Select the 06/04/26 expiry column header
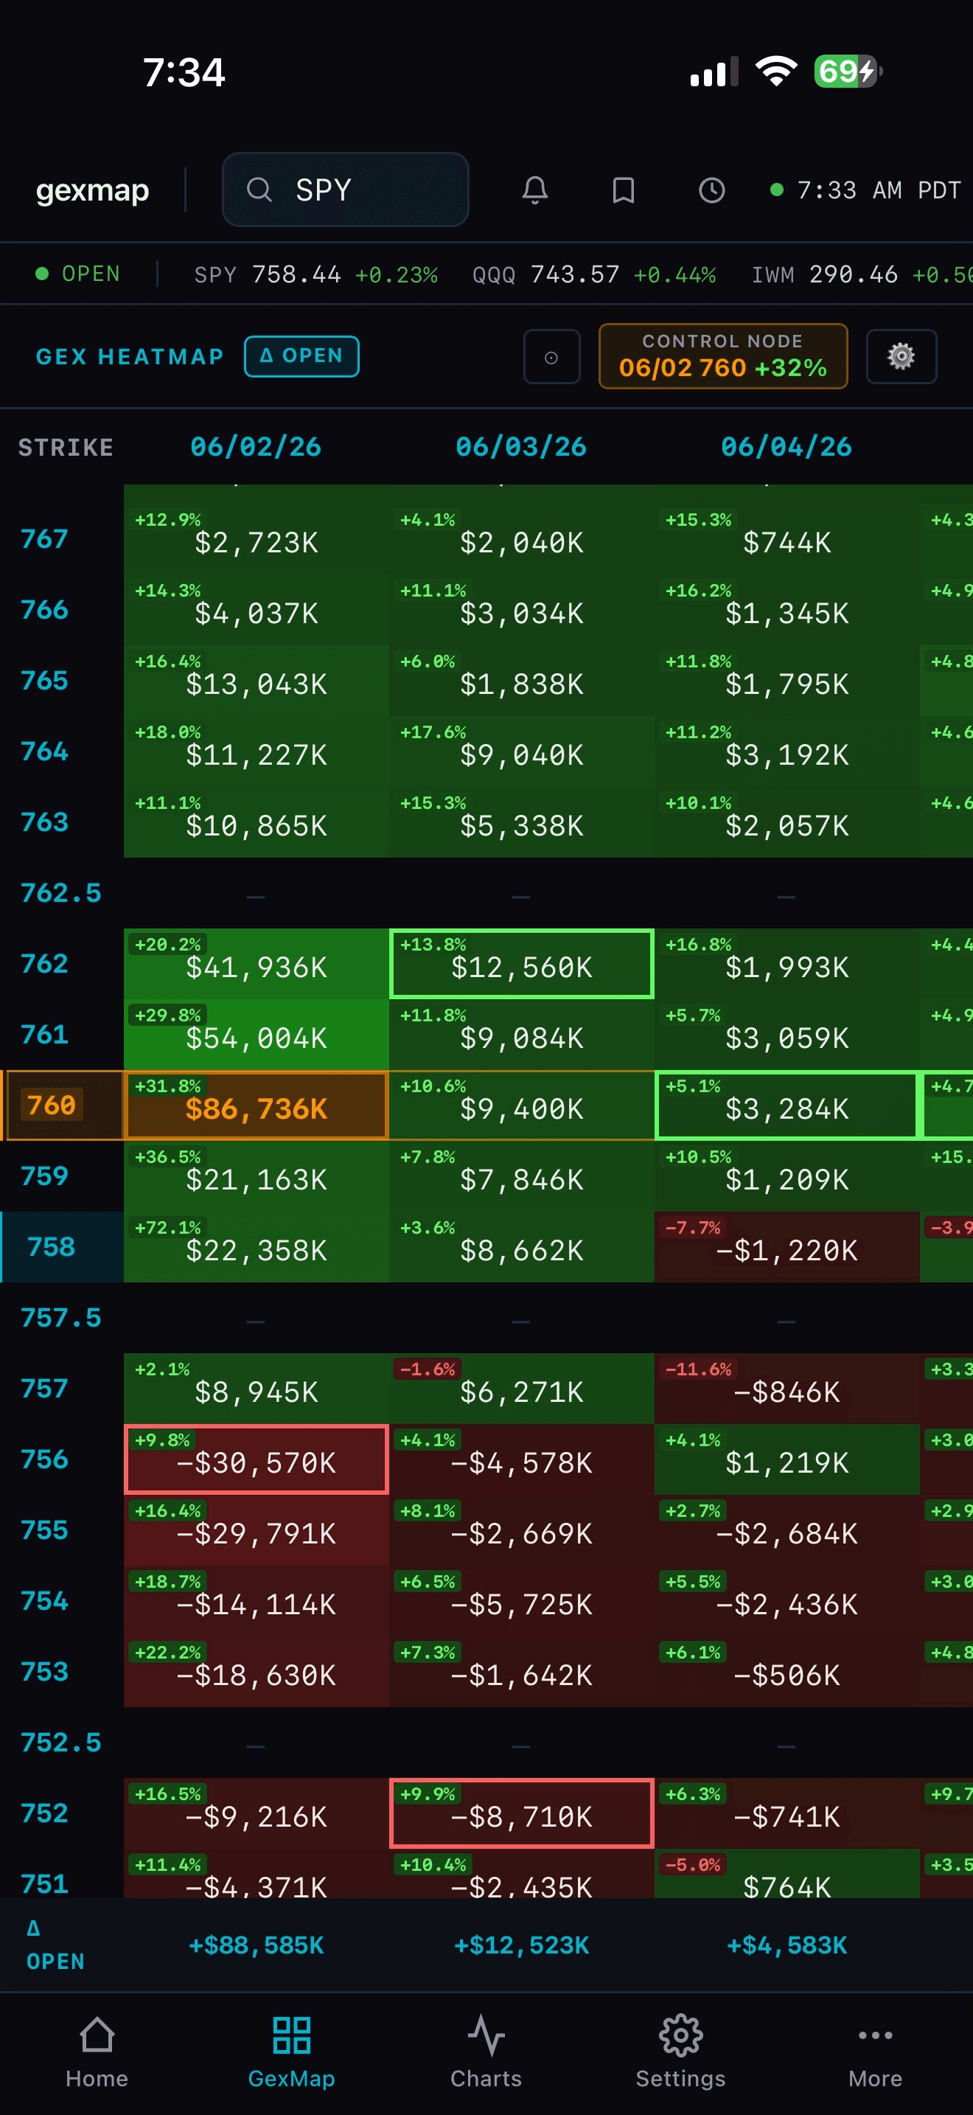This screenshot has width=973, height=2115. tap(786, 447)
